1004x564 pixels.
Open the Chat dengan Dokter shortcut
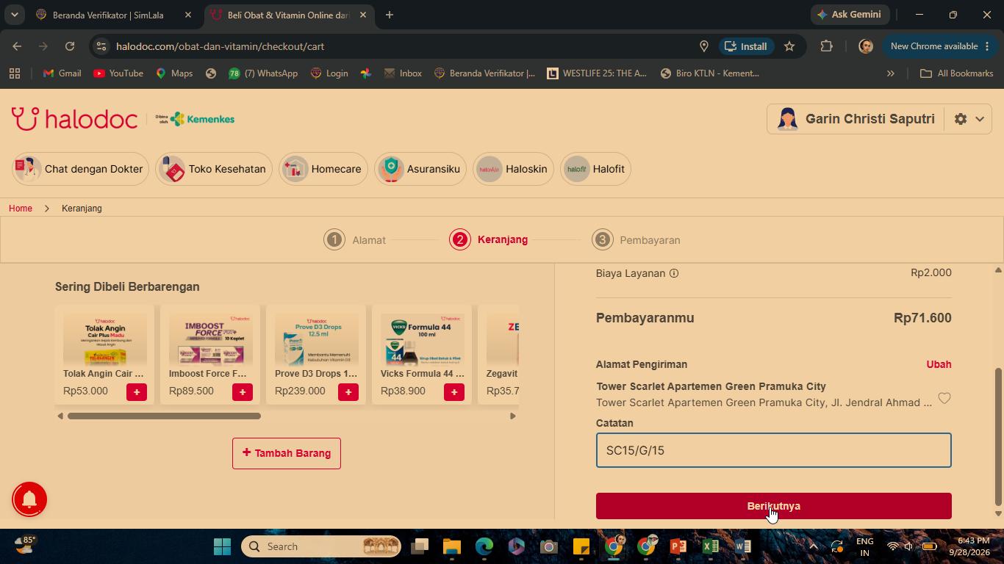point(81,169)
